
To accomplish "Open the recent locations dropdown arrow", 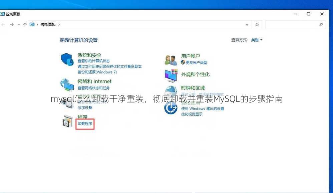I will pyautogui.click(x=19, y=25).
